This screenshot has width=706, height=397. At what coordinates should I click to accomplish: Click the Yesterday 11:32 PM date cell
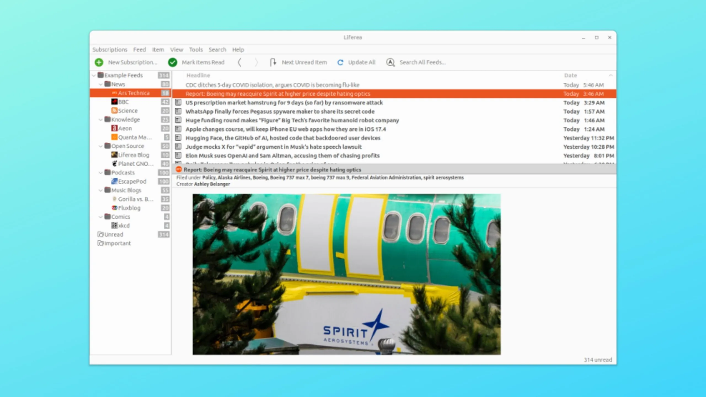[x=589, y=138]
